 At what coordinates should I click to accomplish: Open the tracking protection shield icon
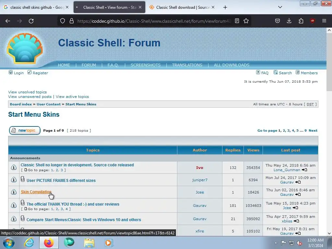pos(63,21)
